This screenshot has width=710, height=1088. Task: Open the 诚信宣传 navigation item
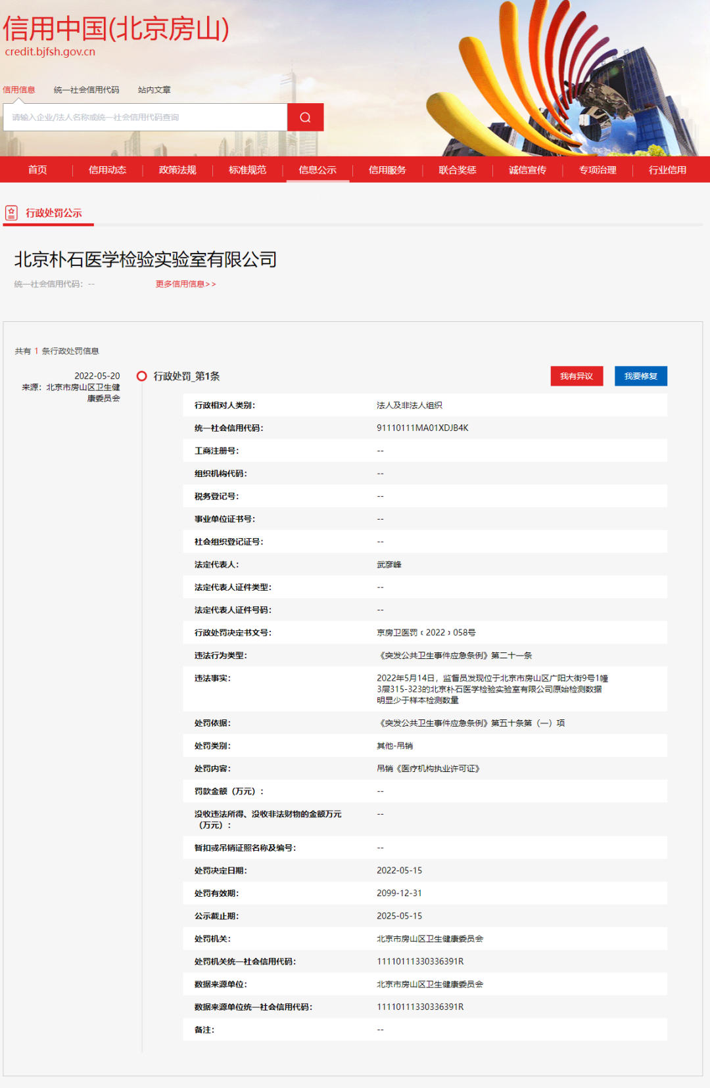tap(527, 170)
